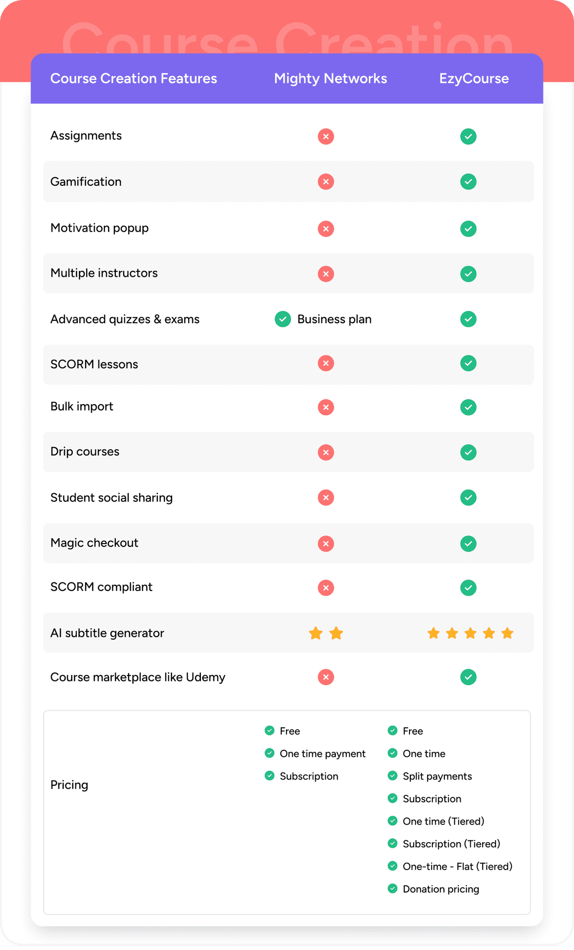Screen dimensions: 574x950
Task: Click check next to One time payment
Action: point(270,753)
